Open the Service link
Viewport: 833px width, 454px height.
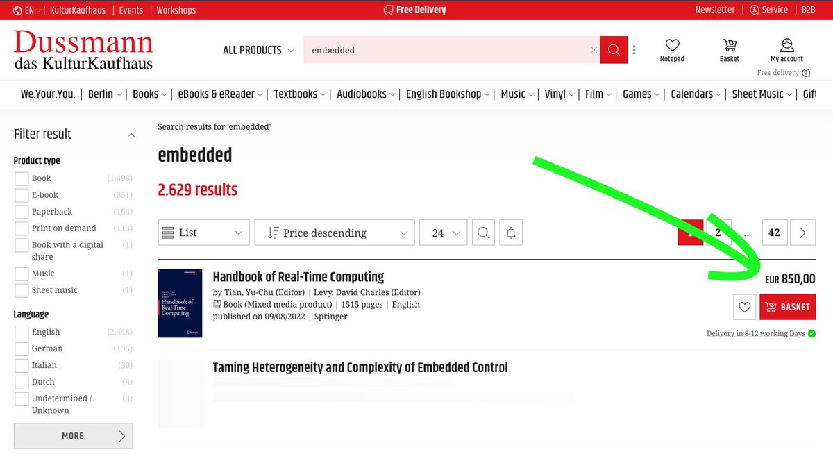(x=768, y=10)
